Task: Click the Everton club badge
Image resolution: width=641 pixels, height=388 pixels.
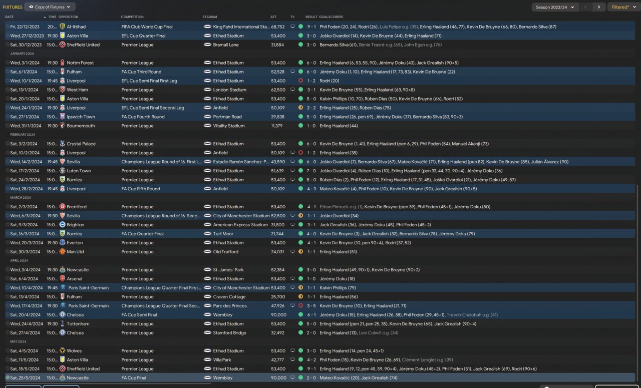Action: pyautogui.click(x=63, y=243)
